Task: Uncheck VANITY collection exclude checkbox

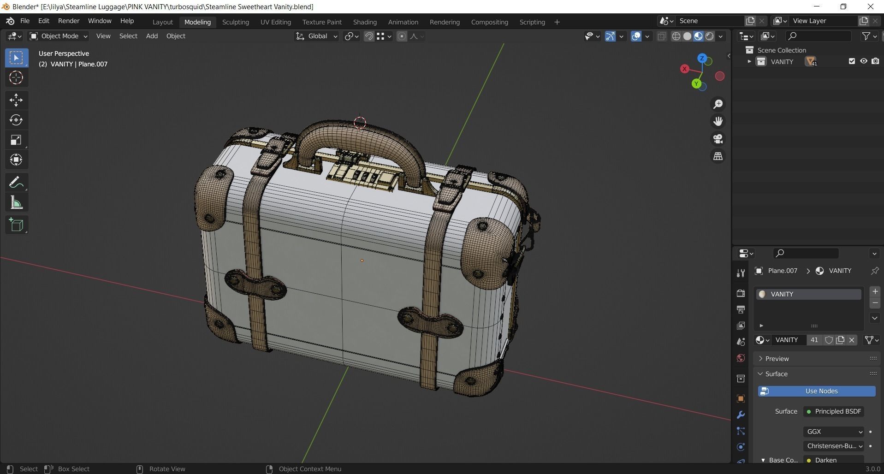Action: (852, 61)
